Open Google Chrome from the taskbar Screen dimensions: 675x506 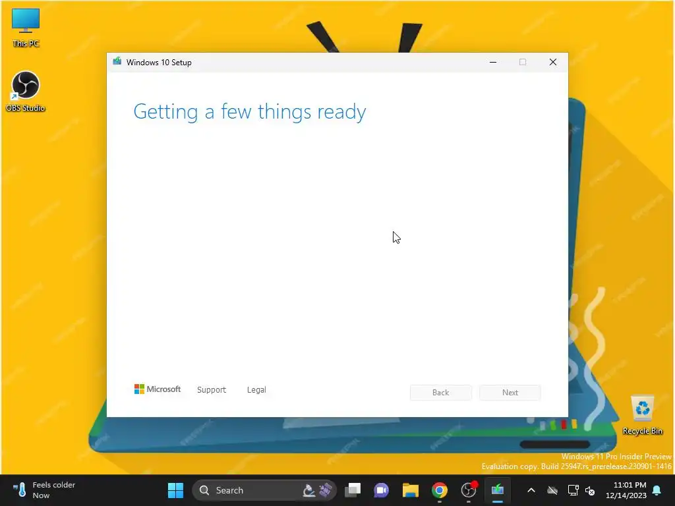[x=440, y=490]
